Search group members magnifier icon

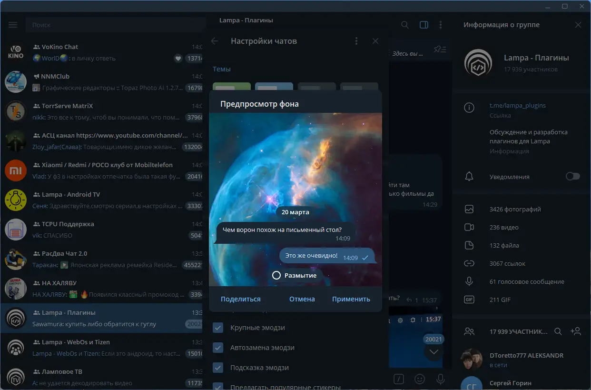tap(559, 331)
